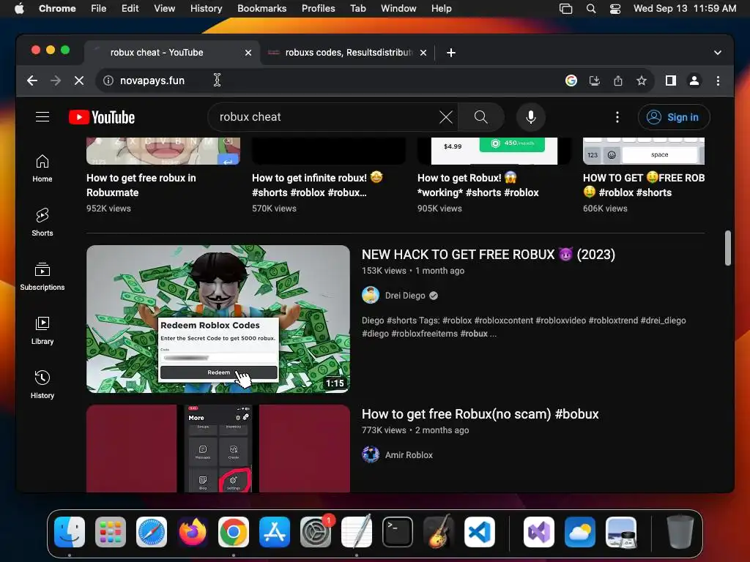Click the browser forward arrow

(56, 80)
